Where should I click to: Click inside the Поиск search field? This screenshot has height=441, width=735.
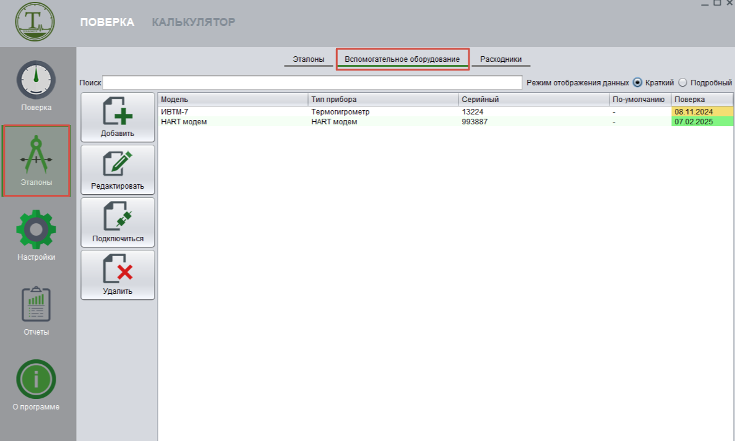[x=312, y=83]
